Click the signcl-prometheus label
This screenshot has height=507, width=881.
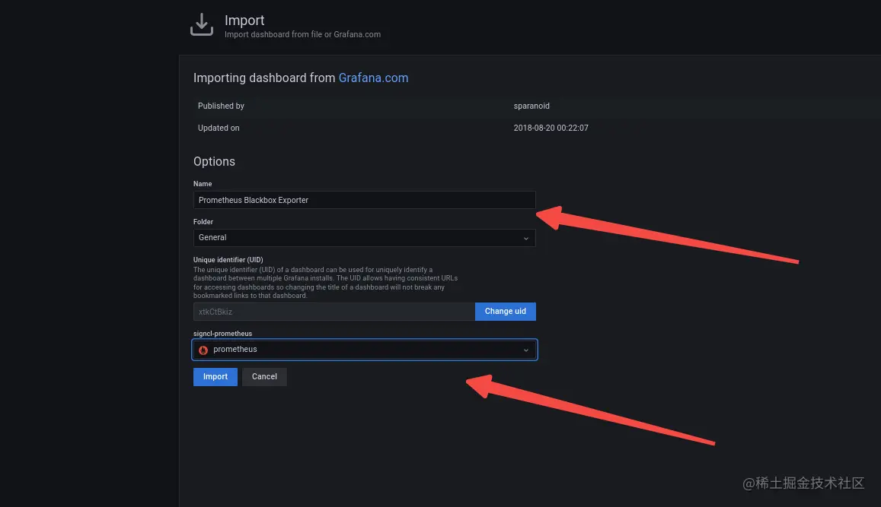tap(222, 334)
